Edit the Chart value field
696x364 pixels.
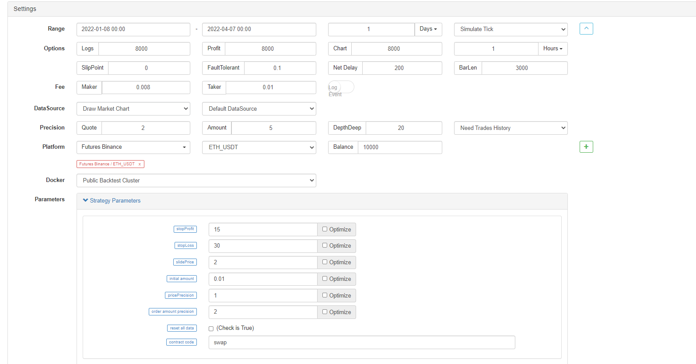coord(396,49)
